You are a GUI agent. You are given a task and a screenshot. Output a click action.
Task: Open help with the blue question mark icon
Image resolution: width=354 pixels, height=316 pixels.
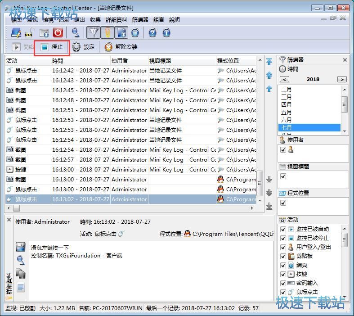(152, 33)
